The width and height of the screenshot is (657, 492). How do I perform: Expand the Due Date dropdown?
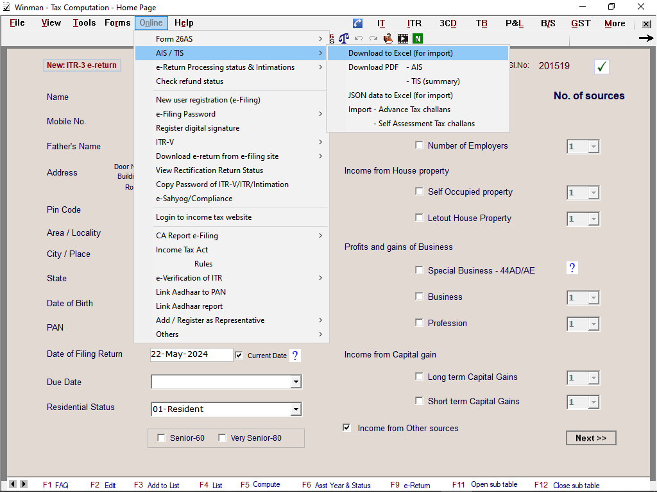coord(295,382)
